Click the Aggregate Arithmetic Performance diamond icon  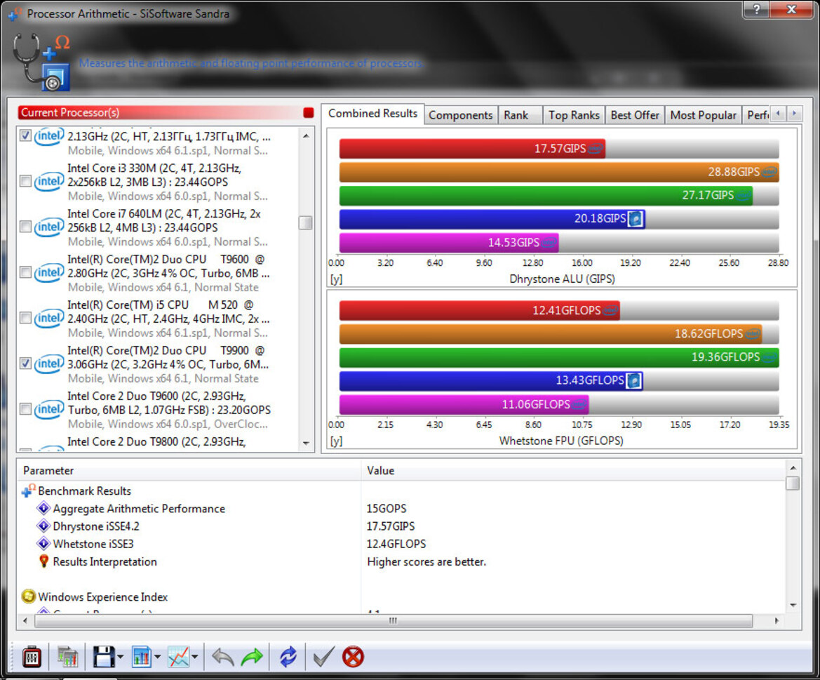tap(43, 509)
